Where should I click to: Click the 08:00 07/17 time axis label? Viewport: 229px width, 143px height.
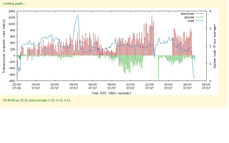point(112,86)
